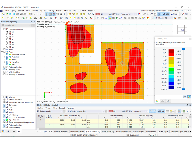Toggle the Informace v záhlaví checkbox
Viewport: 192px width, 142px height.
tap(4, 100)
